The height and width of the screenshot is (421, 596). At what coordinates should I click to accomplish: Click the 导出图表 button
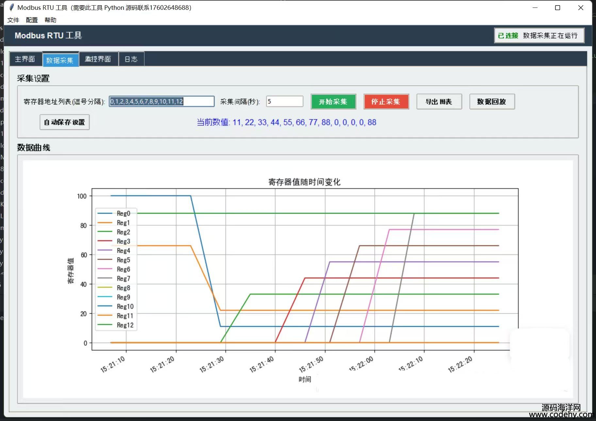click(x=439, y=102)
